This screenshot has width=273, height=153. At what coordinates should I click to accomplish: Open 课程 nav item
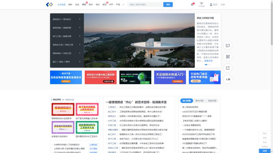click(84, 5)
